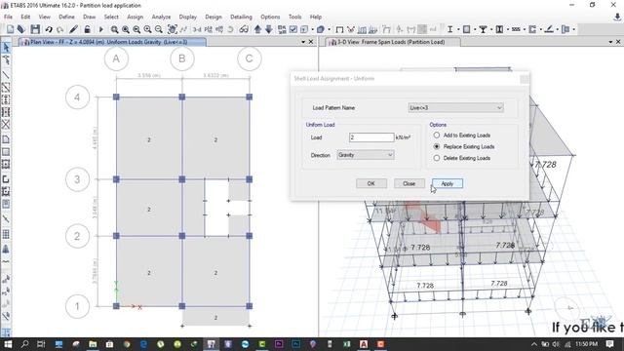
Task: Select the X-shaped Draw Braces tool
Action: [6, 125]
